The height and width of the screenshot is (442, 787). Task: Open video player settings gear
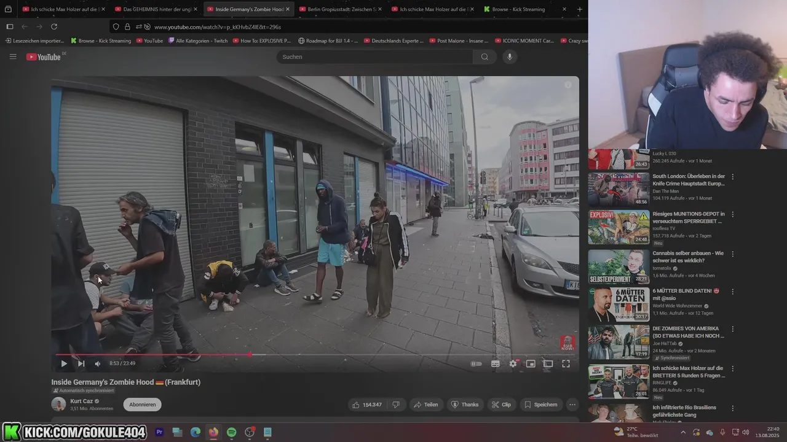[513, 363]
